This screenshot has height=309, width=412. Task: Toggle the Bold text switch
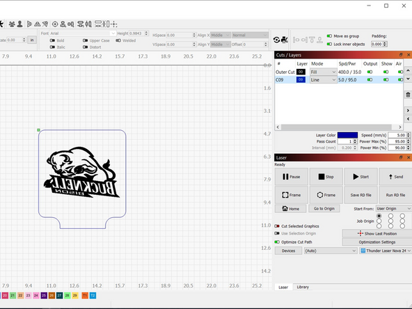coord(52,40)
